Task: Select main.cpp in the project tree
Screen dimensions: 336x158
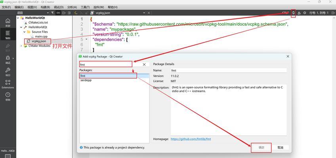Action: (x=41, y=36)
